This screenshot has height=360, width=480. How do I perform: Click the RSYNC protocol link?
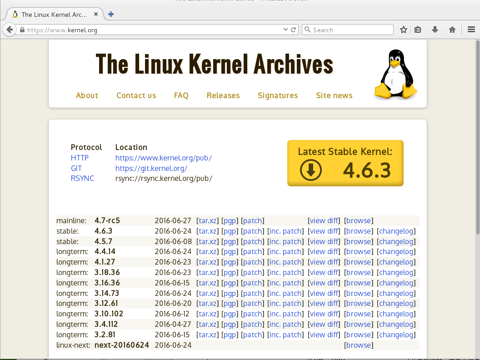(x=82, y=179)
